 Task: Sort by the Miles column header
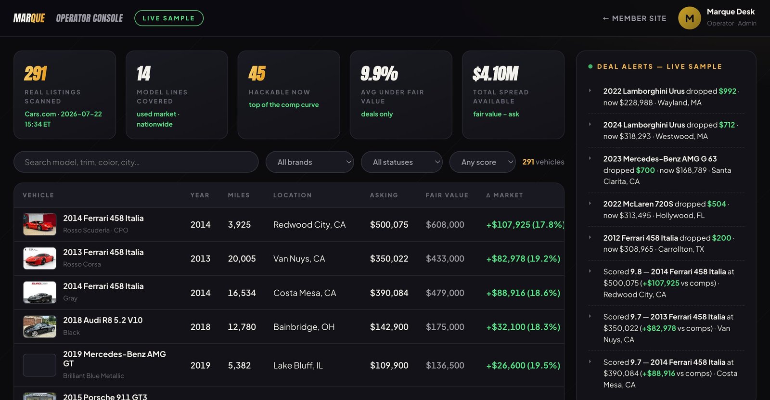coord(239,195)
